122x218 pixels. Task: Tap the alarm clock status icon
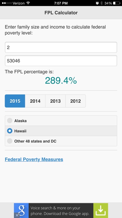click(x=97, y=3)
